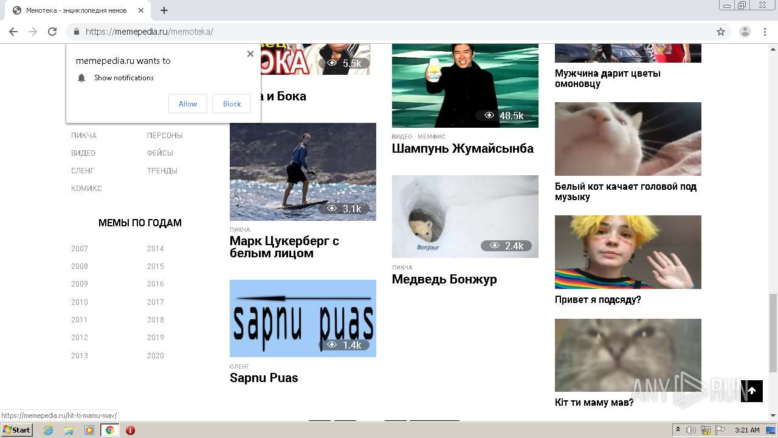Image resolution: width=778 pixels, height=438 pixels.
Task: Launch the media player taskbar icon
Action: [89, 430]
